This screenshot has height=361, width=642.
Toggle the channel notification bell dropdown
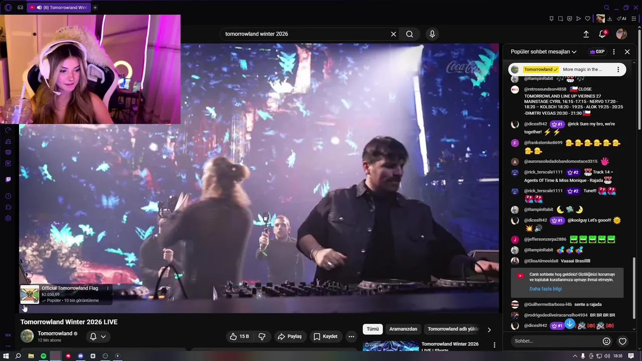[98, 336]
